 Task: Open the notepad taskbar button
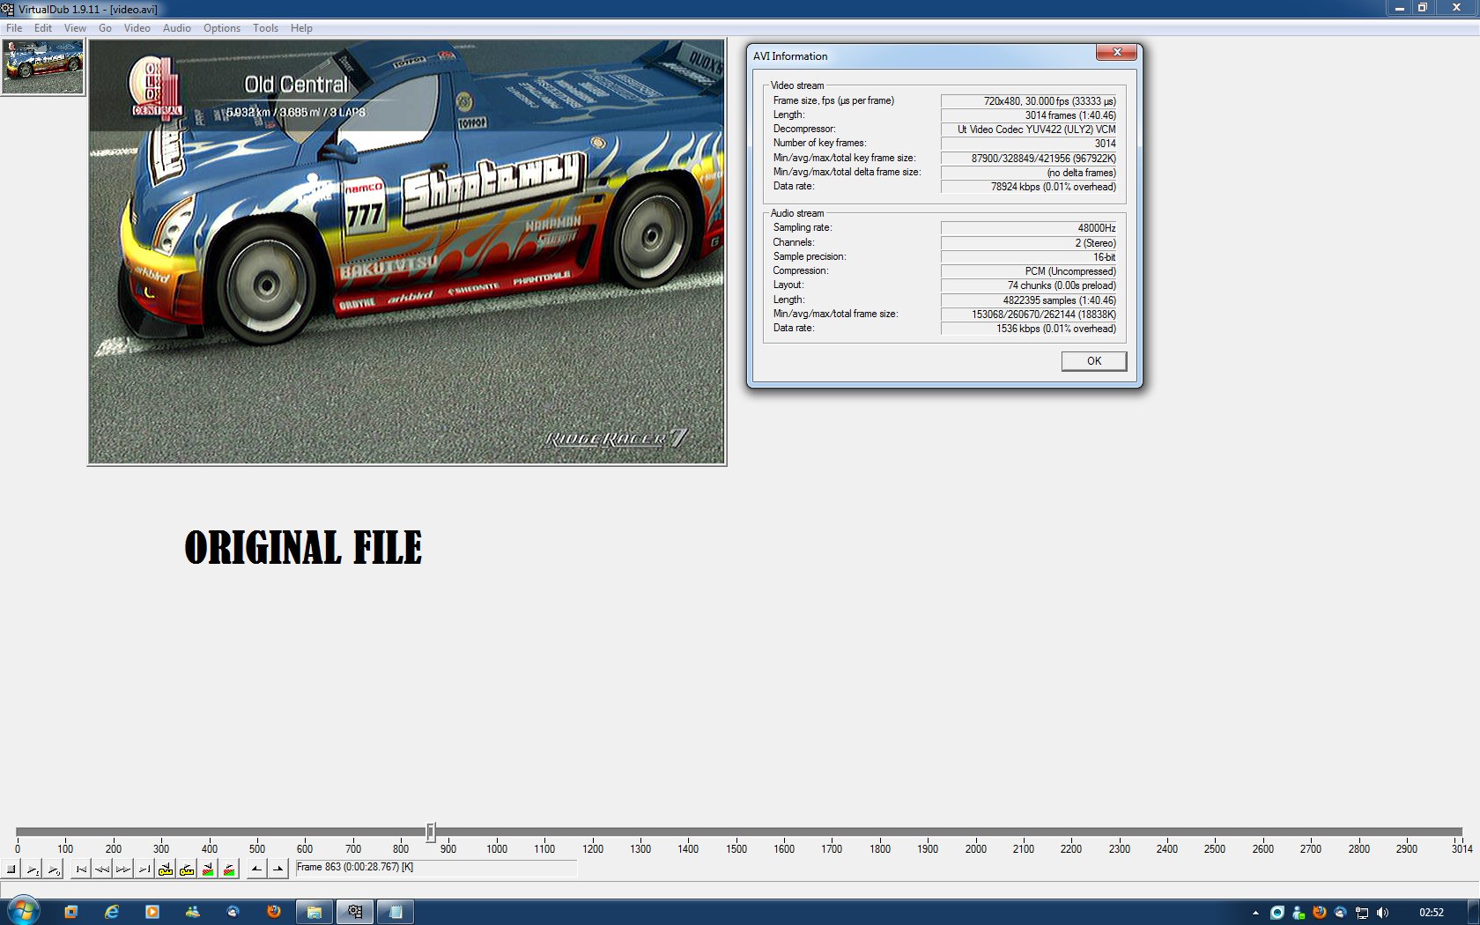[396, 912]
